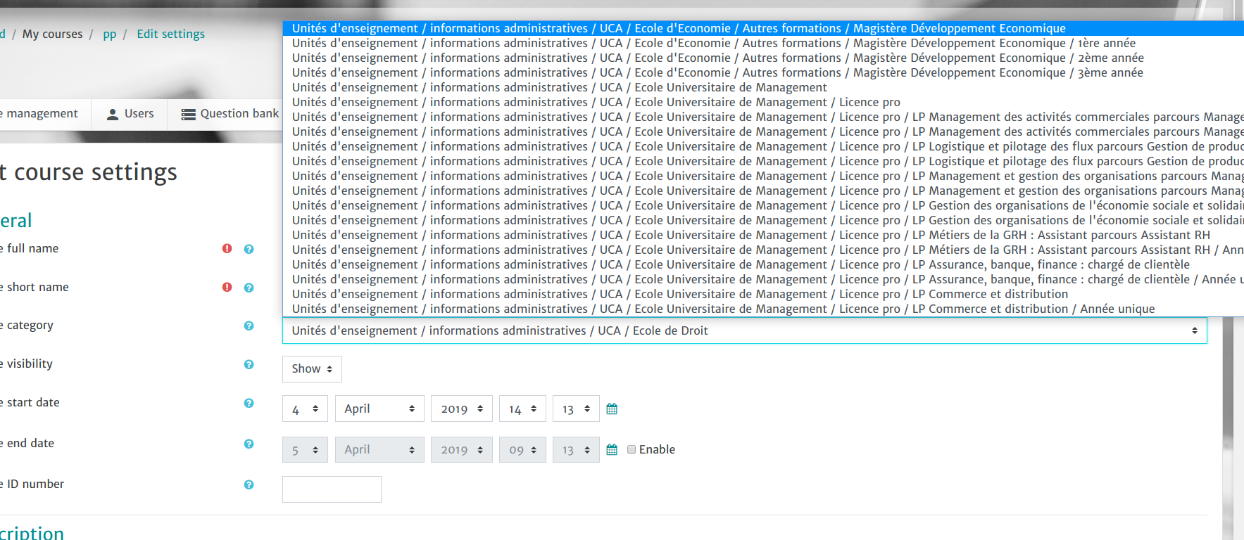Open help icon for course visibility

click(249, 364)
